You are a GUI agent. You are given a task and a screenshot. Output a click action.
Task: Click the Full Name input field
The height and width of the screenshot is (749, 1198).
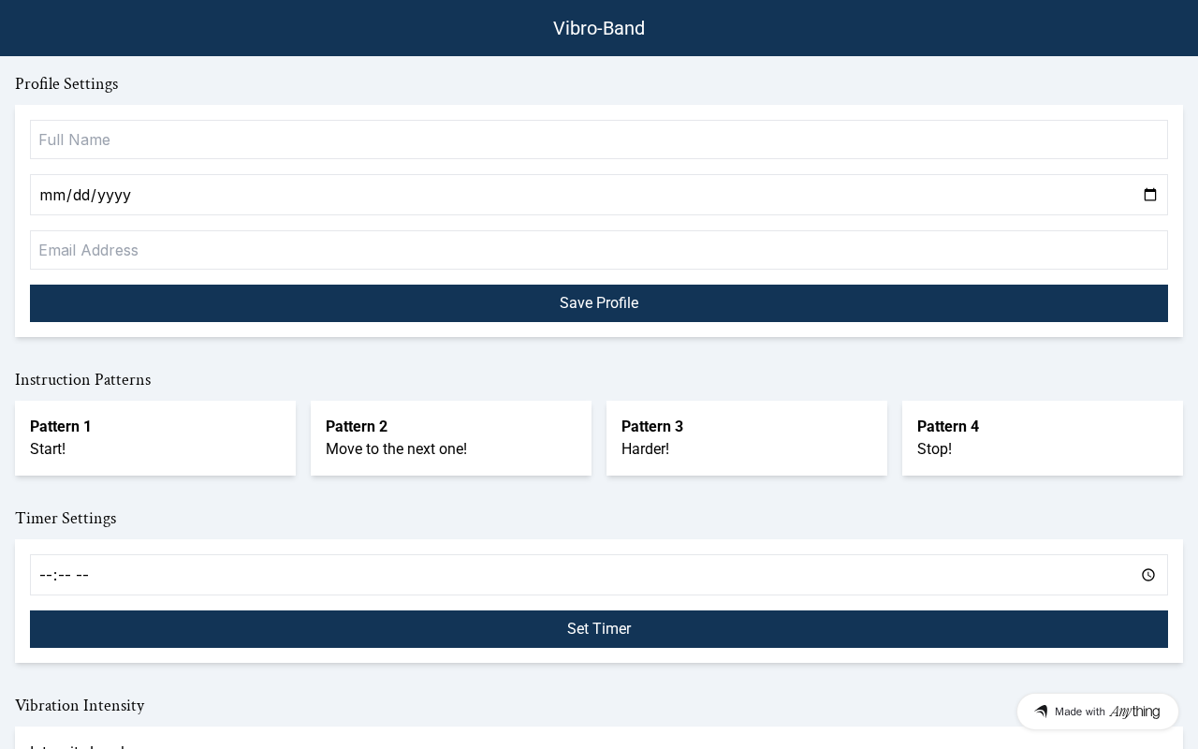point(599,140)
